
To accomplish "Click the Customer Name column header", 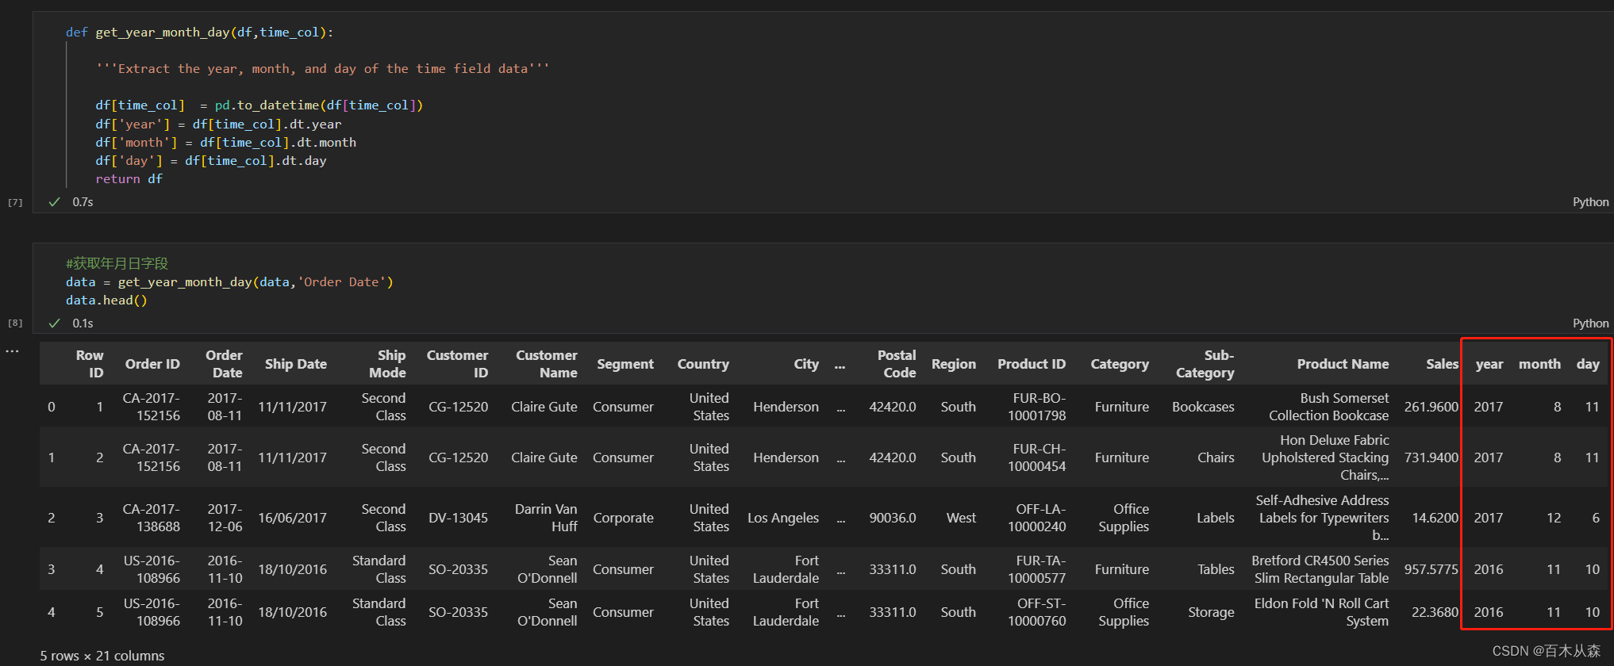I will coord(547,364).
